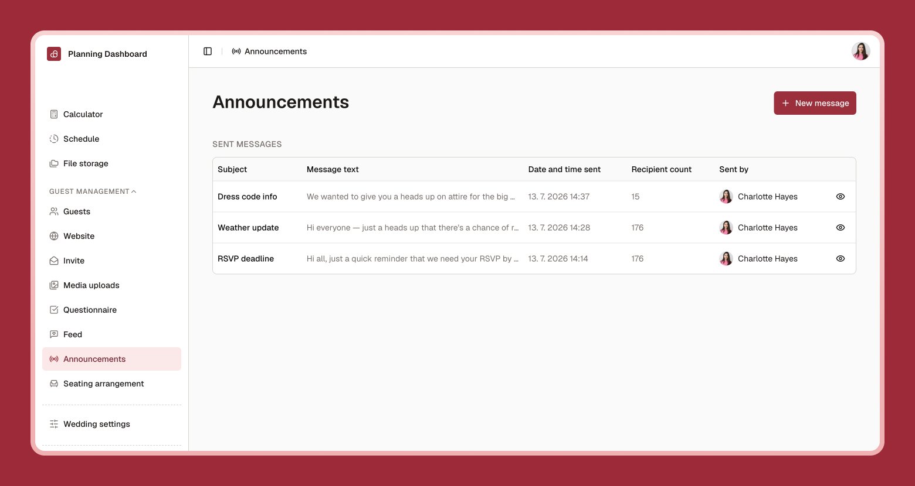The height and width of the screenshot is (486, 915).
Task: Select the RSVP deadline subject
Action: [x=246, y=259]
